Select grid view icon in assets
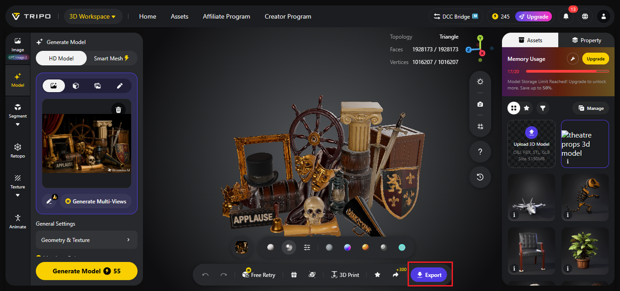The width and height of the screenshot is (620, 291). [x=514, y=108]
